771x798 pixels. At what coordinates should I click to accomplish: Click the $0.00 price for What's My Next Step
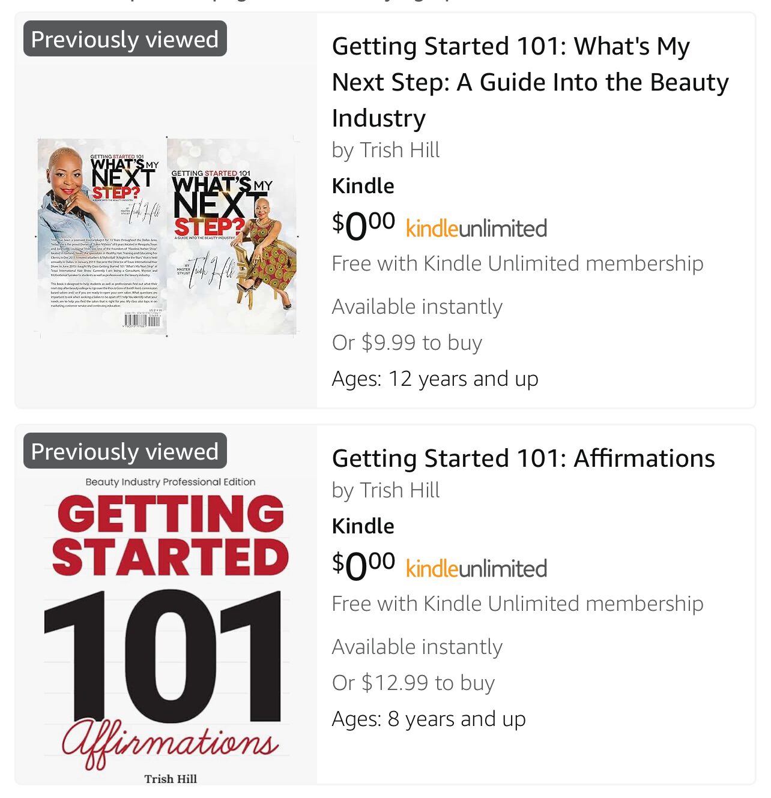[x=363, y=224]
